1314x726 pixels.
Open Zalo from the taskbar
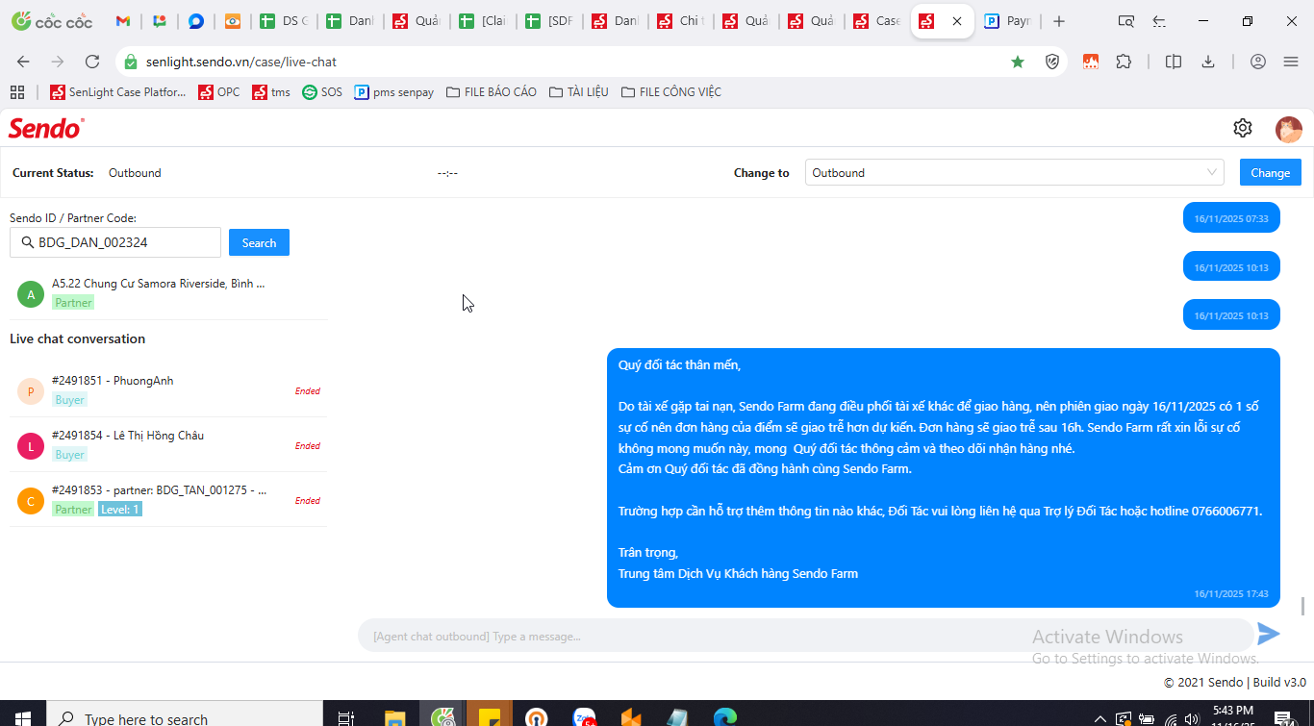point(585,717)
